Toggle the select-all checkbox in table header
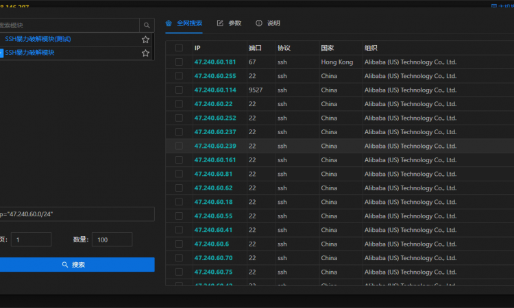 [x=179, y=48]
